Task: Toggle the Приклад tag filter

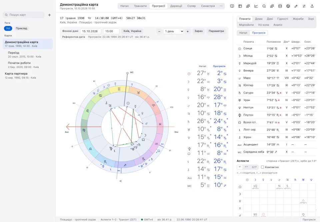Action: pyautogui.click(x=21, y=28)
